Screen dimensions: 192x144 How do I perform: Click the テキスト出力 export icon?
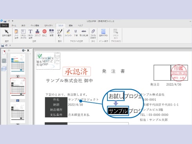[x=116, y=34]
